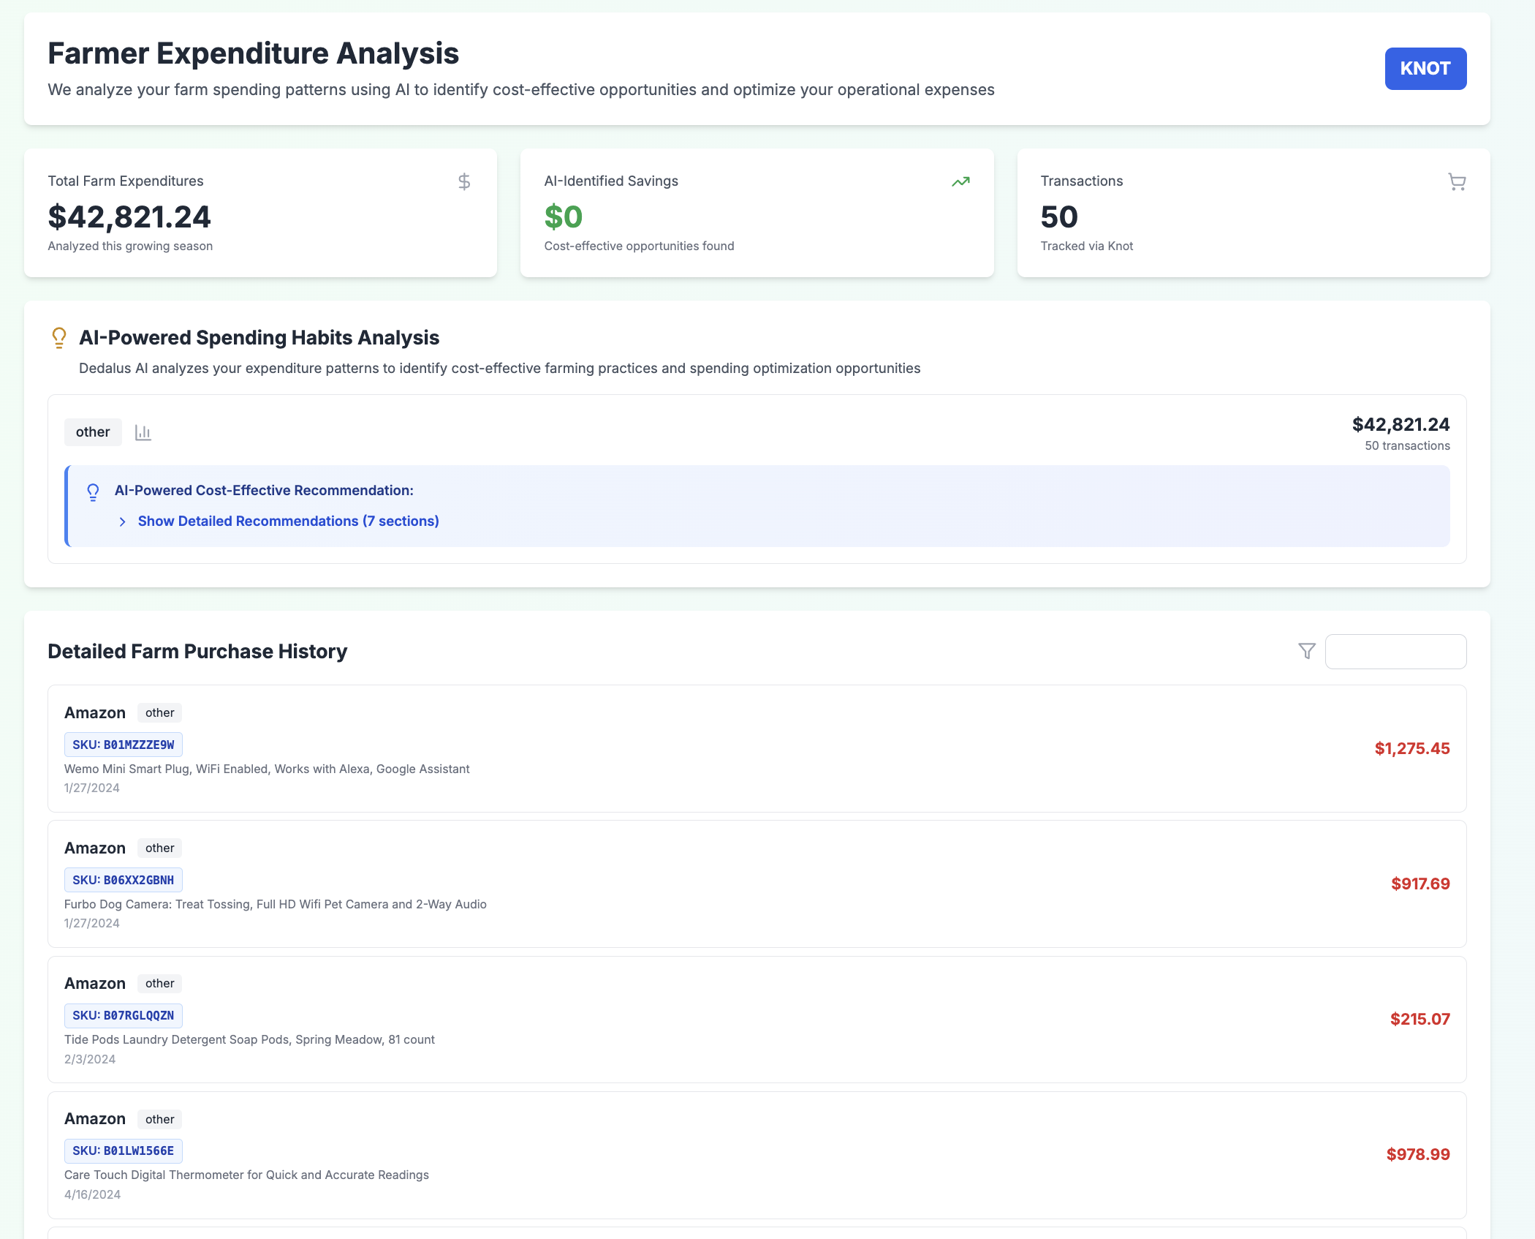
Task: Click the shopping cart Transactions icon
Action: click(1456, 181)
